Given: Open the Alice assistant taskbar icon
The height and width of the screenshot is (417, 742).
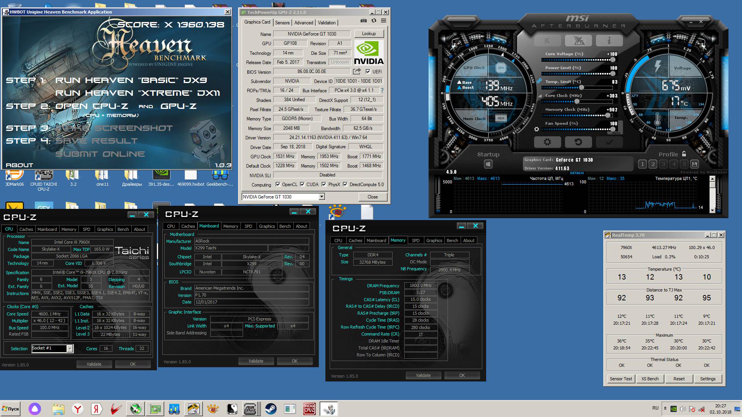Looking at the screenshot, I should pyautogui.click(x=35, y=409).
